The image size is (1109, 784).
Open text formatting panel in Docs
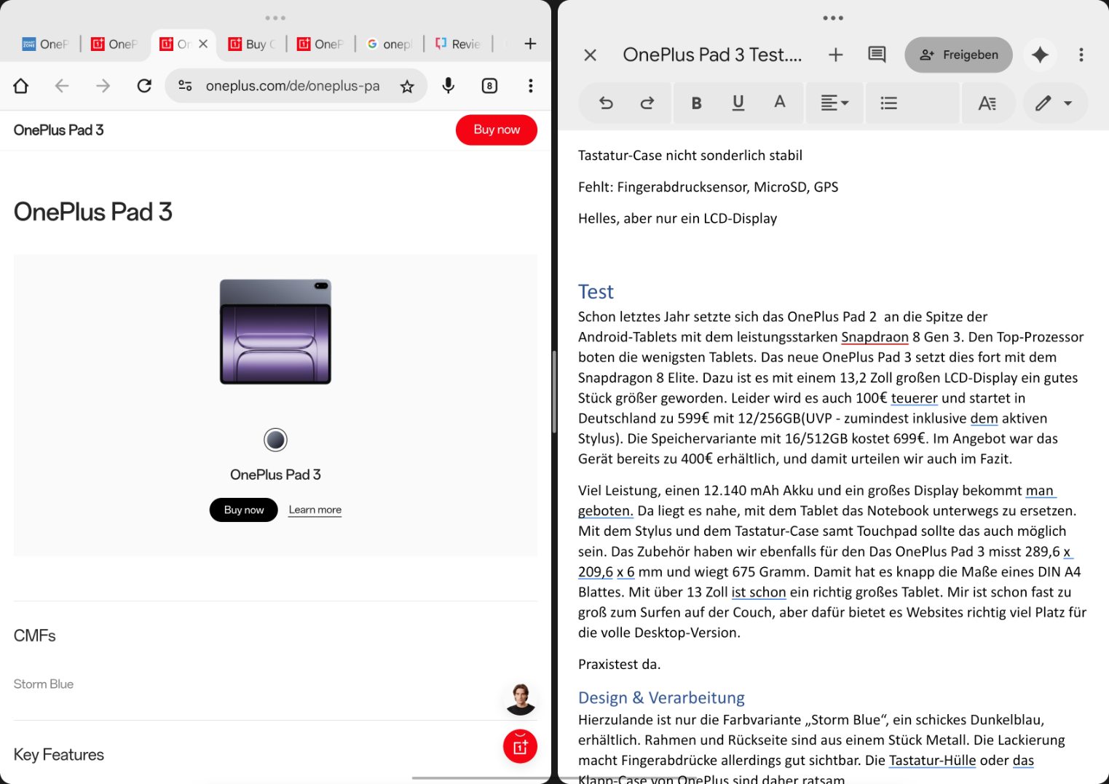pyautogui.click(x=987, y=103)
